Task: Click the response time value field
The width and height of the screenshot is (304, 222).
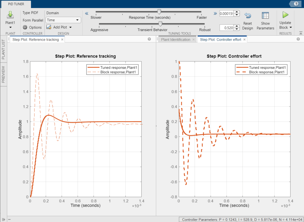Action: 227,13
